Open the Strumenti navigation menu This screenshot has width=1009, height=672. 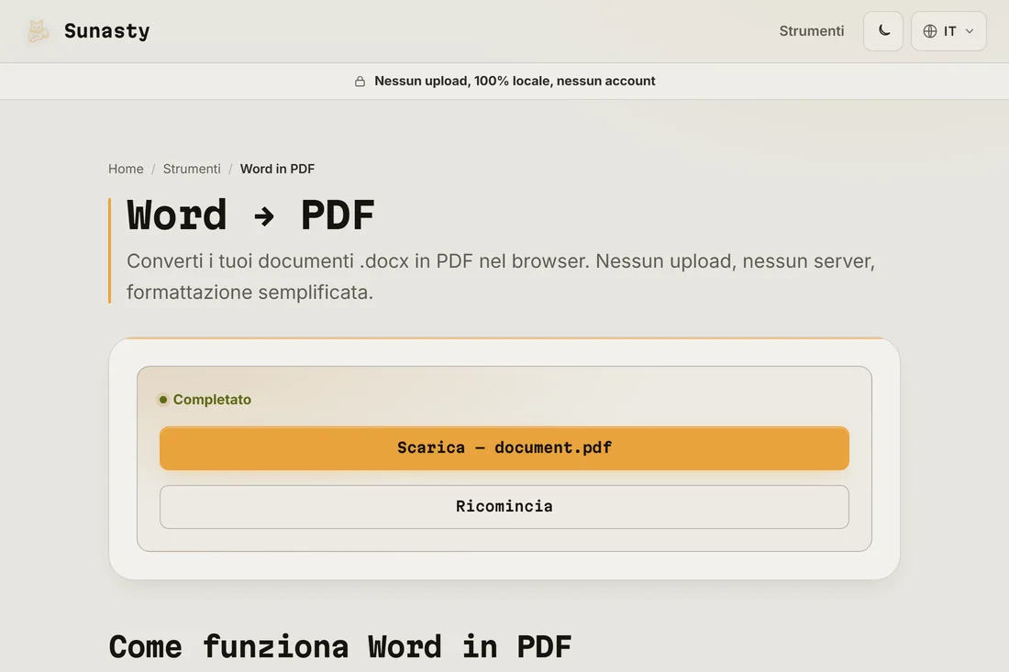[811, 31]
